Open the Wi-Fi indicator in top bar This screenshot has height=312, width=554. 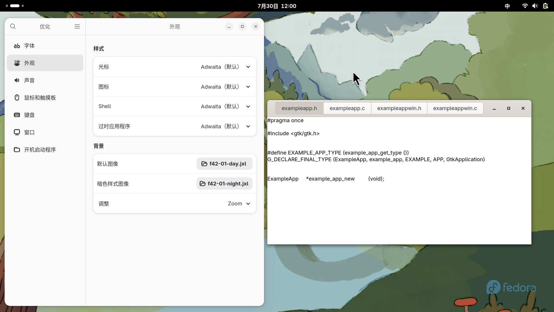pyautogui.click(x=525, y=6)
